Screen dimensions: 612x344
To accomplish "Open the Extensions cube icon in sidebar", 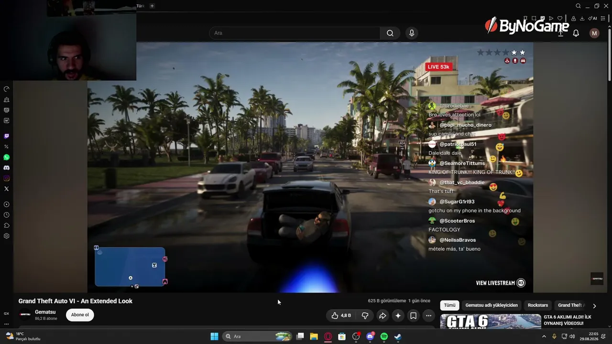I will click(x=6, y=226).
